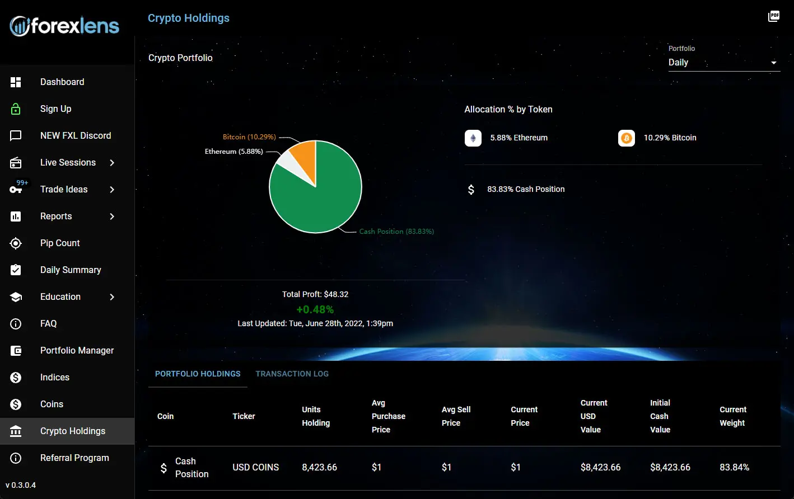Click the Discord chat bubble icon
The image size is (794, 499).
[x=16, y=136]
